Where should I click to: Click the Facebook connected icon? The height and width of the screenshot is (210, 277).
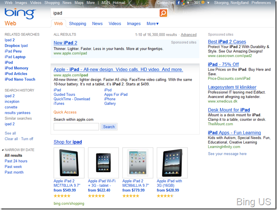[x=179, y=3]
